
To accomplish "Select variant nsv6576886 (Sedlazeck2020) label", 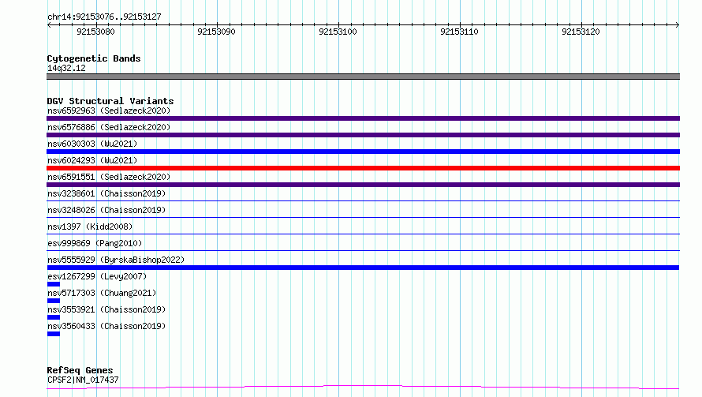I will click(109, 127).
